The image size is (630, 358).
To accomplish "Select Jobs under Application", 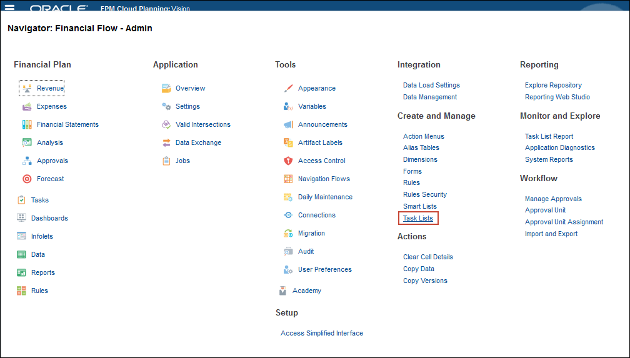I will pos(182,161).
